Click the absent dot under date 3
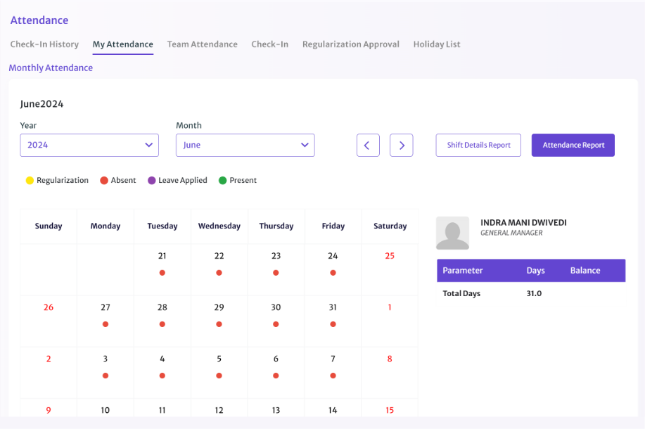Screen dimensions: 645x429 click(106, 376)
